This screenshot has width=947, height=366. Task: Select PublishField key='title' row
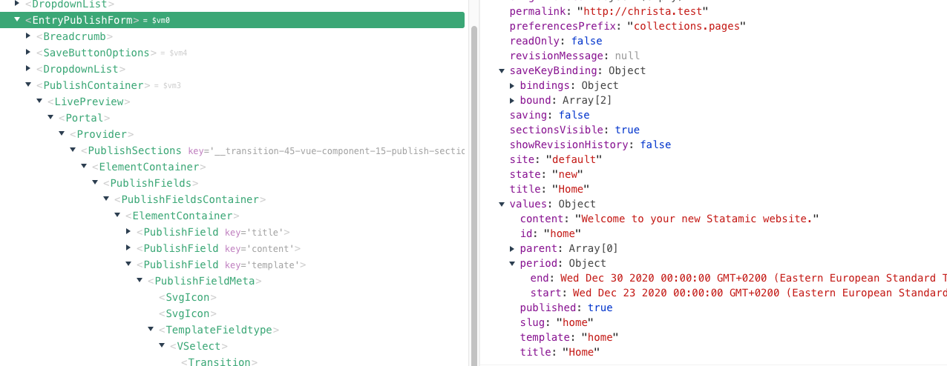click(212, 232)
